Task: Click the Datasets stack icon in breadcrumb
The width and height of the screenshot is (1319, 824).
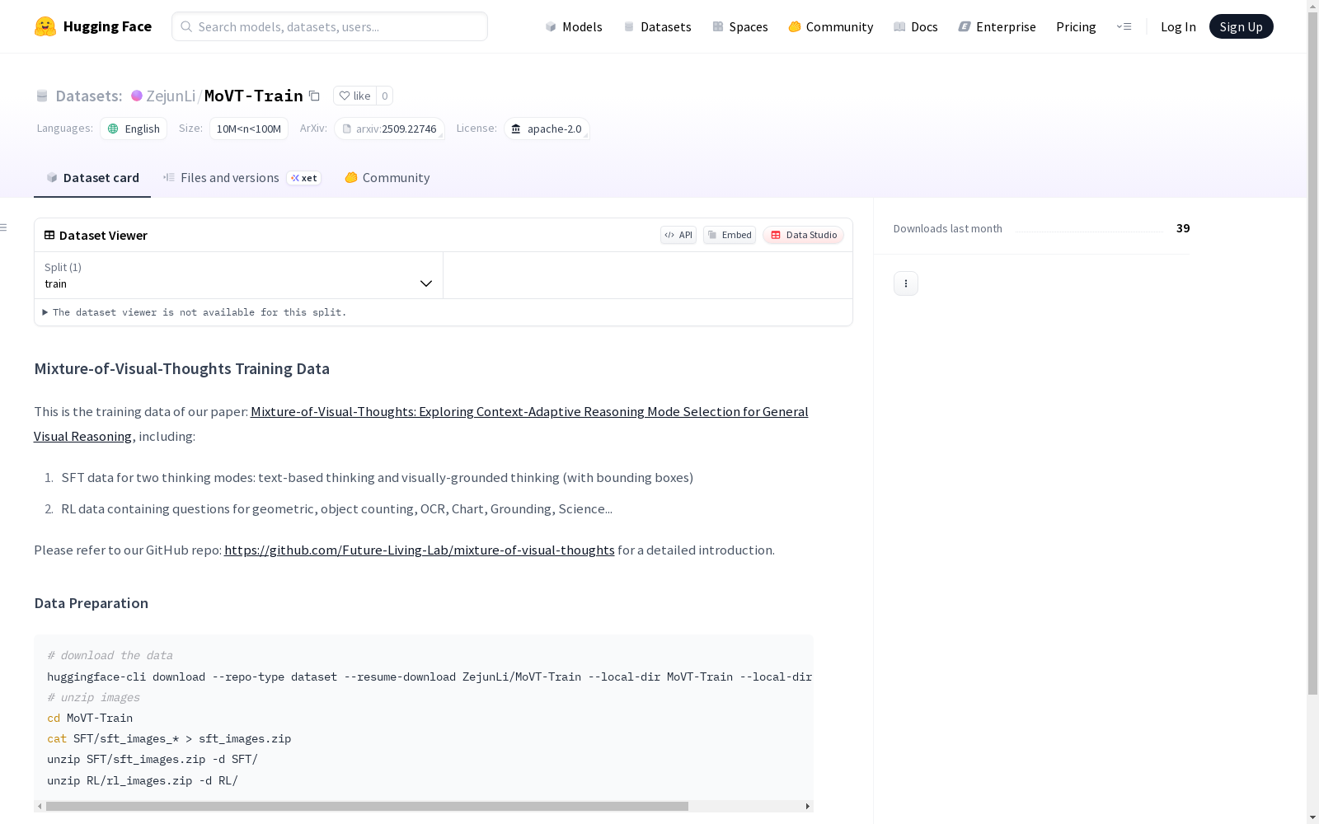Action: [x=42, y=96]
